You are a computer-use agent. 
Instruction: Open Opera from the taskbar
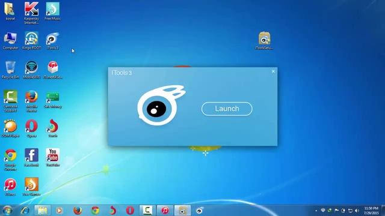[130, 211]
